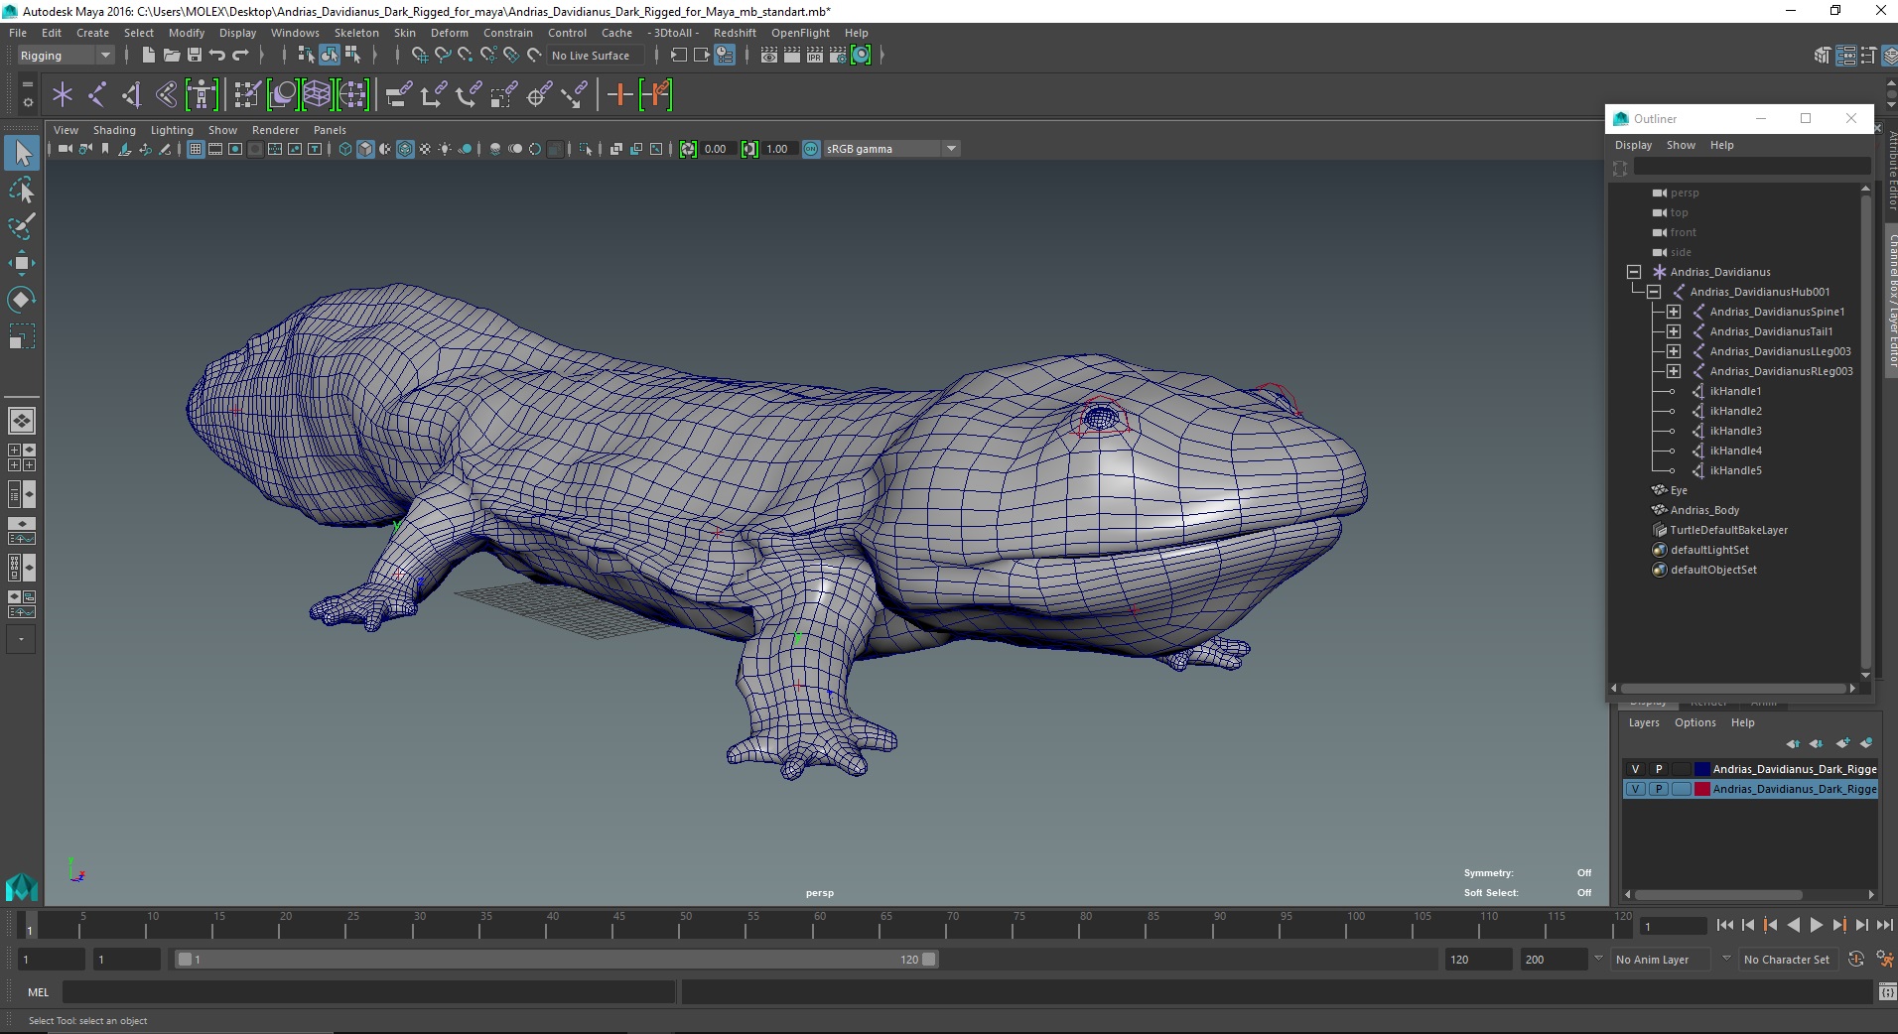Expand Andrias_DavidianusSpine1 joint

[1674, 312]
